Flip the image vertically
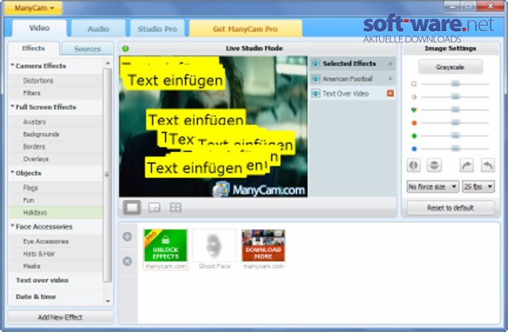Viewport: 508px width, 332px height. [x=434, y=165]
